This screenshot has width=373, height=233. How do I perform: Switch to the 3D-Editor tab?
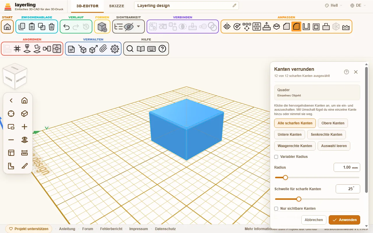tap(87, 6)
